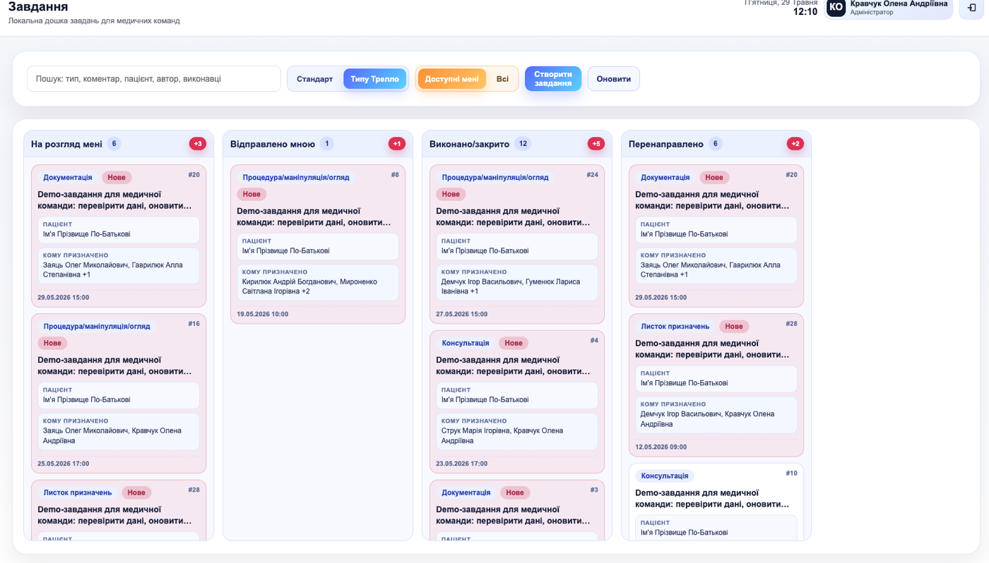
Task: Click the +2 badge in Перенаправлено
Action: 795,144
